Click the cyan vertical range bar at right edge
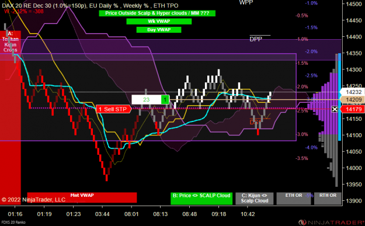The image size is (365, 226). [340, 97]
